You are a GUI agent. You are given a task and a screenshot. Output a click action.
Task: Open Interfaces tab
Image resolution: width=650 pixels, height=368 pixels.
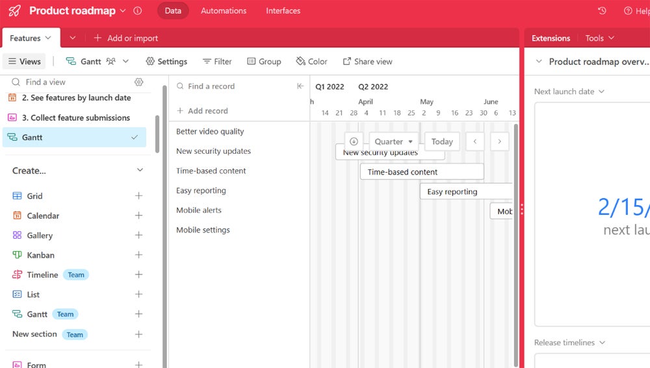tap(283, 11)
